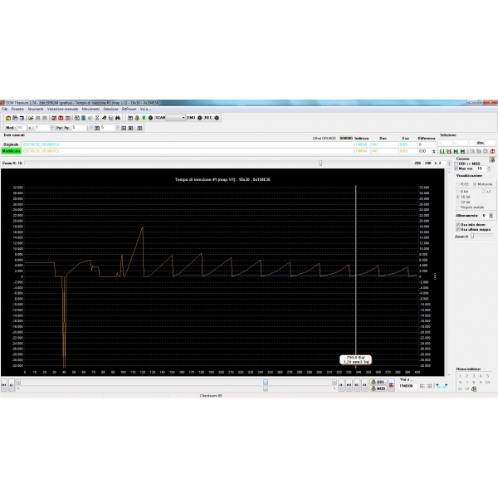This screenshot has height=498, width=498.
Task: Click the Vai a address input field
Action: tap(408, 386)
